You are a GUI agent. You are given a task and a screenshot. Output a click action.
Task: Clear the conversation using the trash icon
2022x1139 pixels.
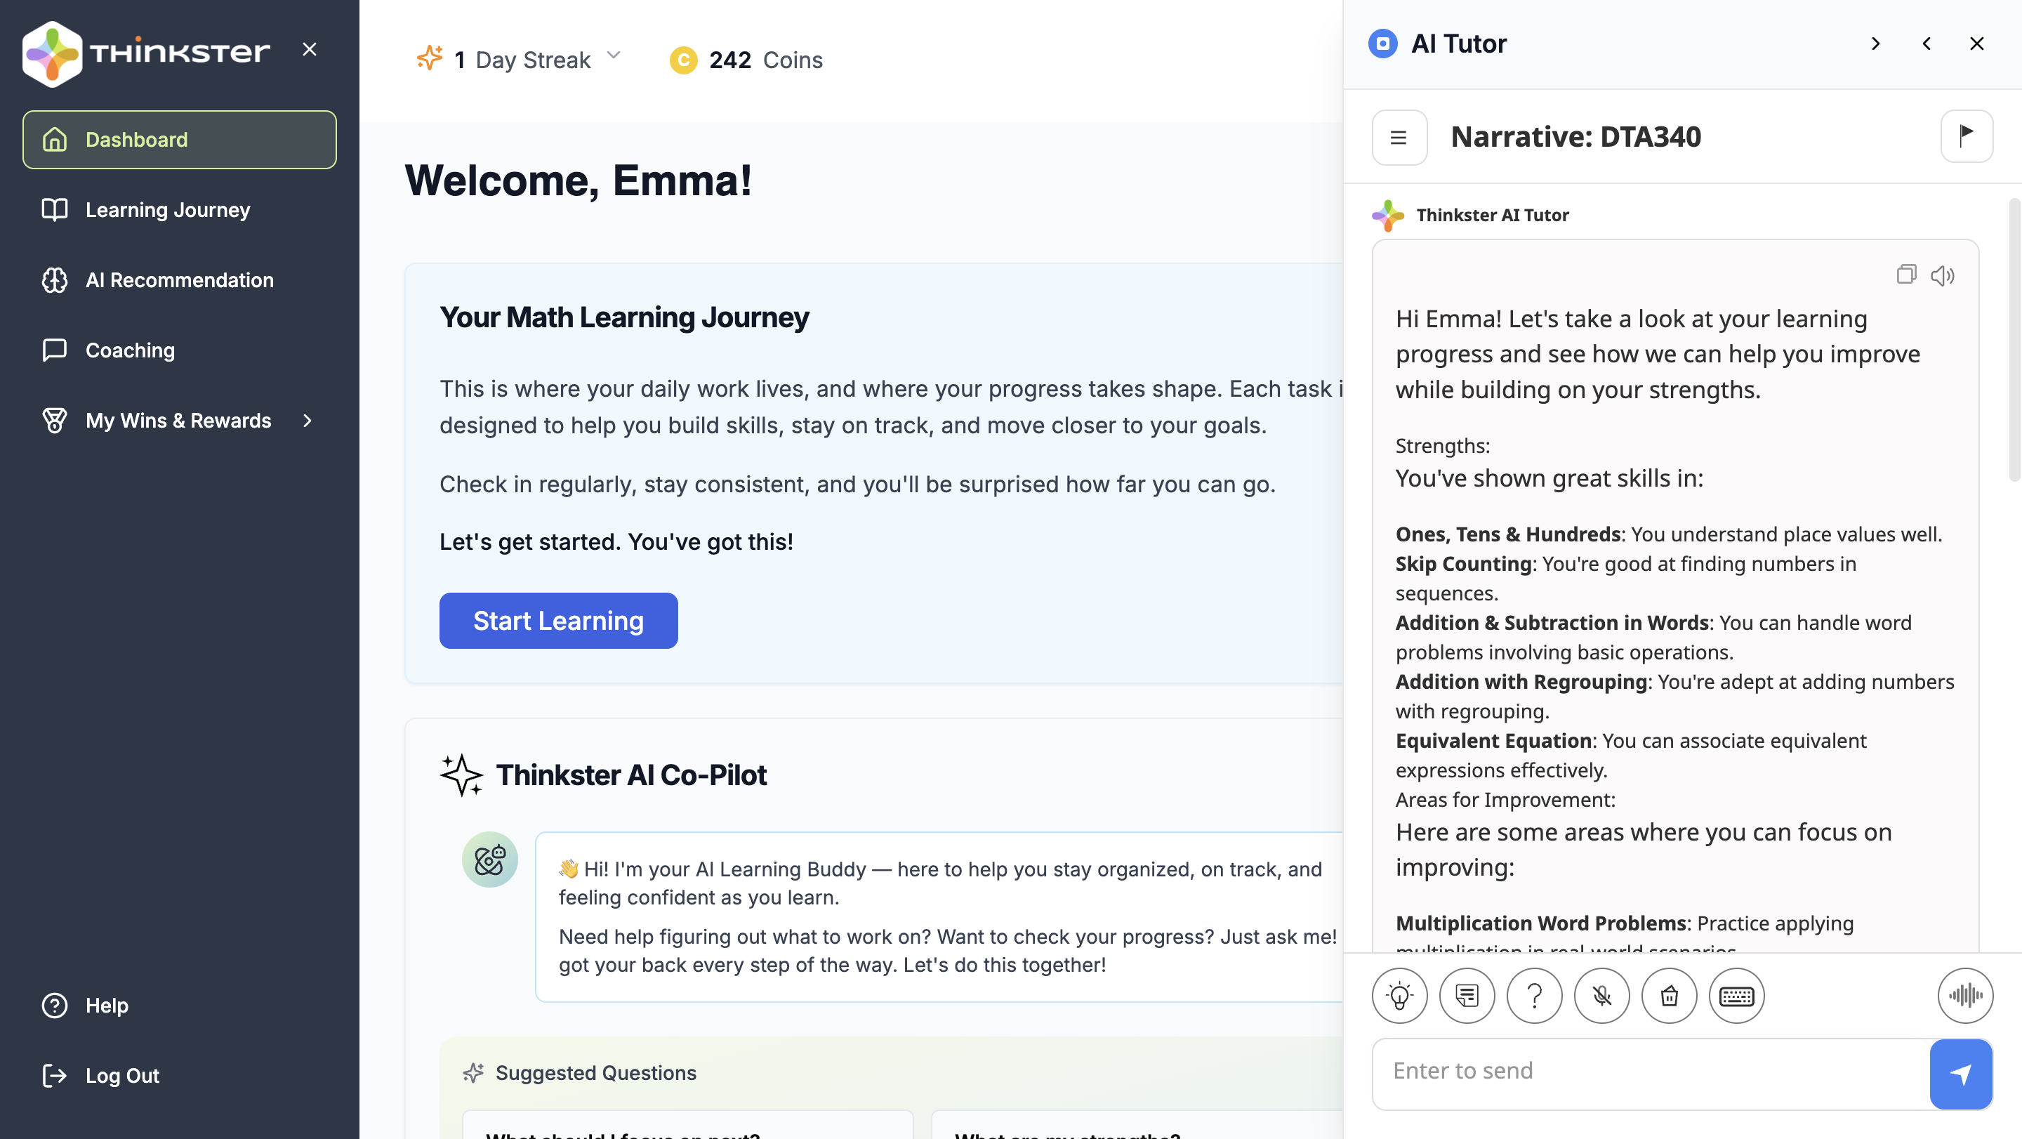pos(1670,995)
